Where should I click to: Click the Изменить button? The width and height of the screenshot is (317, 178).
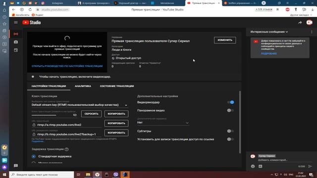point(225,40)
